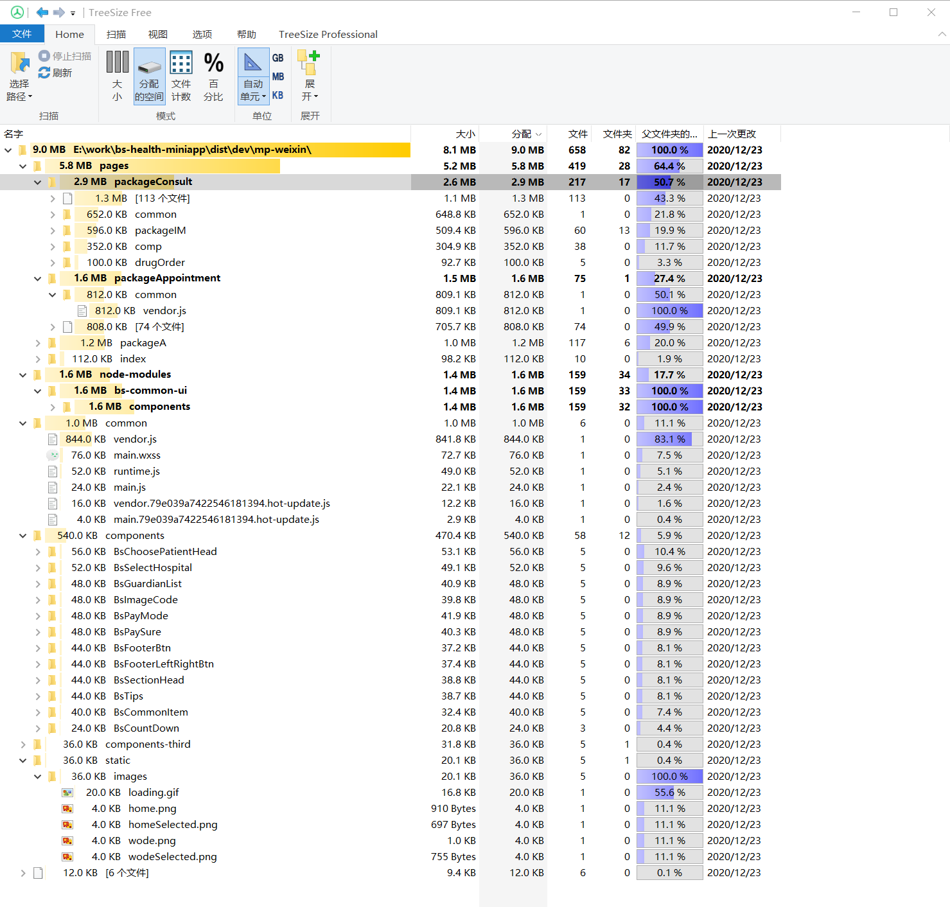950x907 pixels.
Task: Sort by the Size (大小) column header
Action: (445, 134)
